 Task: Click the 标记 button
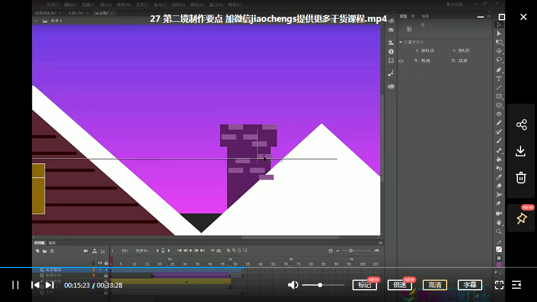(x=365, y=285)
